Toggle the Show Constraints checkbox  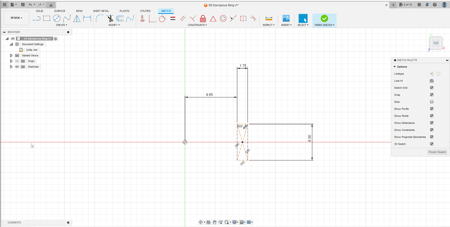click(432, 130)
